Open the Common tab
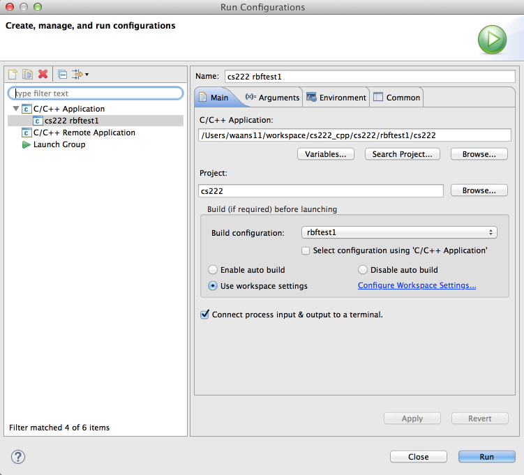This screenshot has width=524, height=475. coord(396,98)
